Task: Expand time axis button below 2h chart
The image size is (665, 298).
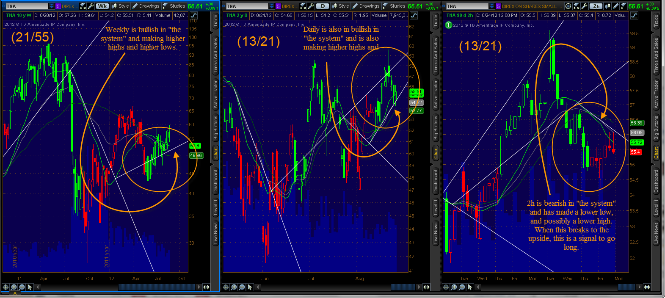Action: click(647, 287)
